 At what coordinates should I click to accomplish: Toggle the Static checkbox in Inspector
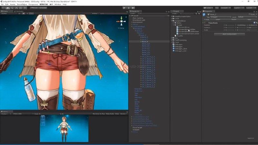click(249, 15)
